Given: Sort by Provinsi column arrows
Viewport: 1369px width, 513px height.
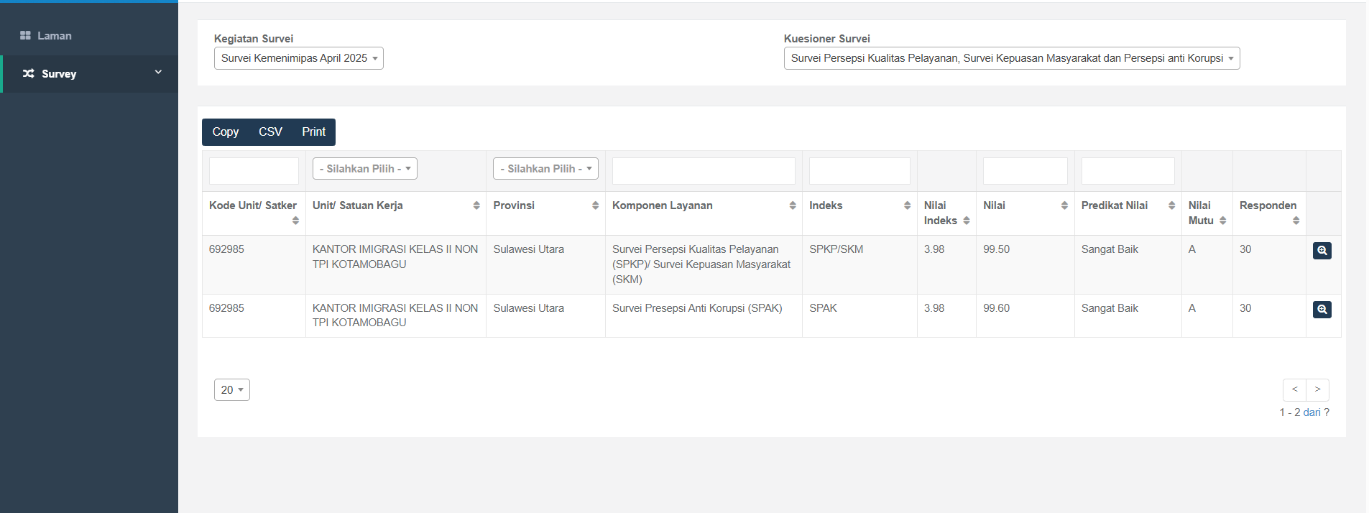Looking at the screenshot, I should pyautogui.click(x=595, y=205).
